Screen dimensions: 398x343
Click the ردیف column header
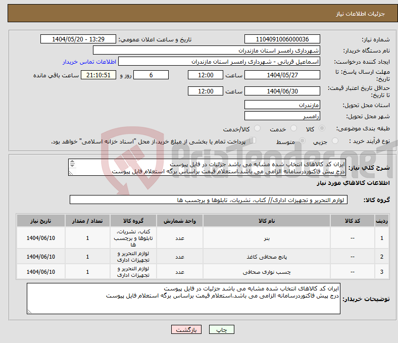pyautogui.click(x=382, y=221)
